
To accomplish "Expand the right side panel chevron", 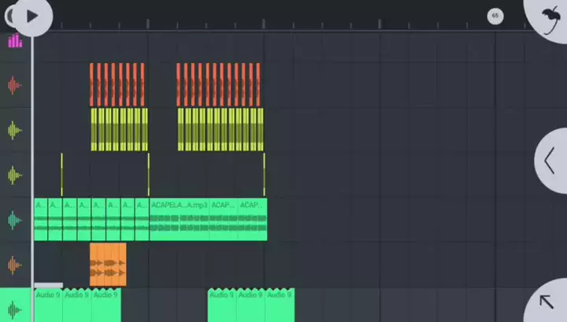I will click(550, 161).
